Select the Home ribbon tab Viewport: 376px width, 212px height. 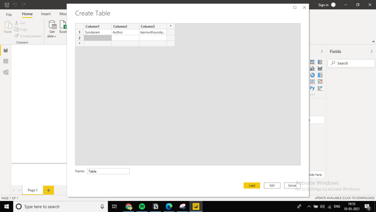tap(27, 14)
